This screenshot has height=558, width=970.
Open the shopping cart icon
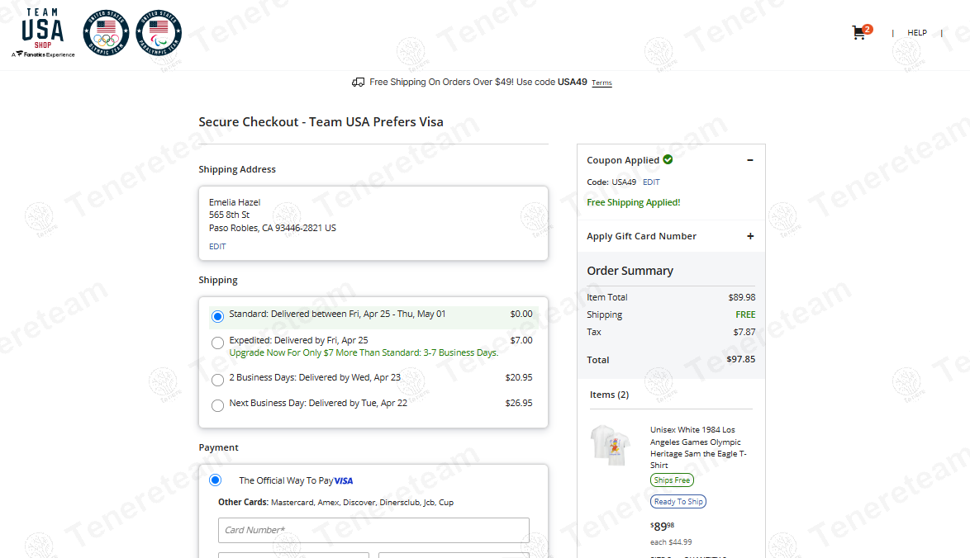coord(859,33)
